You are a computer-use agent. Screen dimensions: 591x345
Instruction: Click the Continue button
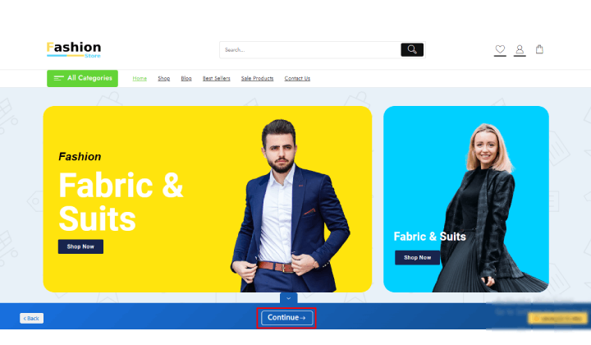286,318
